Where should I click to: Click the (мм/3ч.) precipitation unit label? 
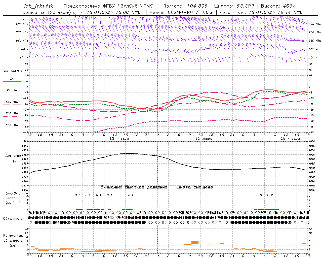click(x=13, y=193)
